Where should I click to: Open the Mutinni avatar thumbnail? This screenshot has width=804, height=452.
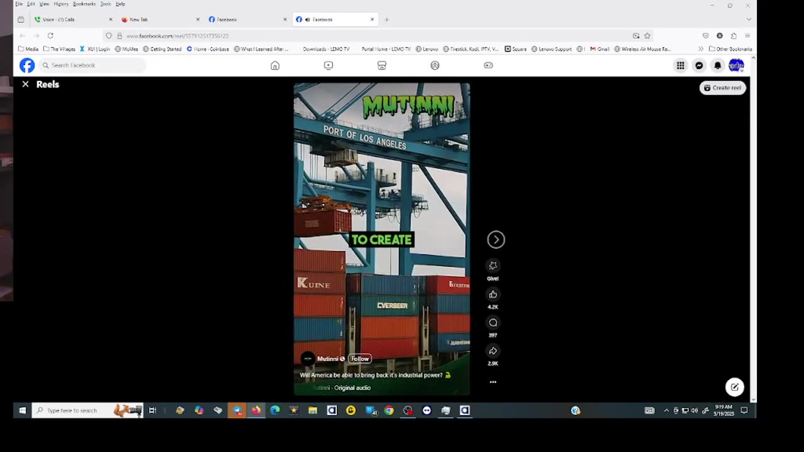[x=307, y=358]
